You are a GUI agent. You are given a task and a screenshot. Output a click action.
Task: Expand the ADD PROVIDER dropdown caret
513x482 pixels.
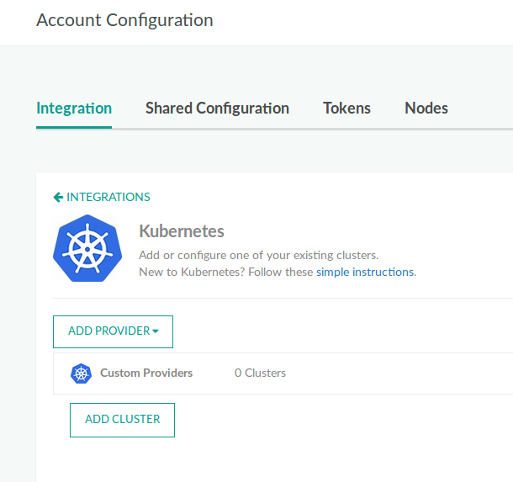point(156,331)
